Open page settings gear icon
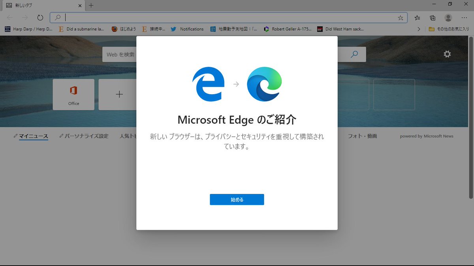The image size is (474, 266). click(x=447, y=54)
